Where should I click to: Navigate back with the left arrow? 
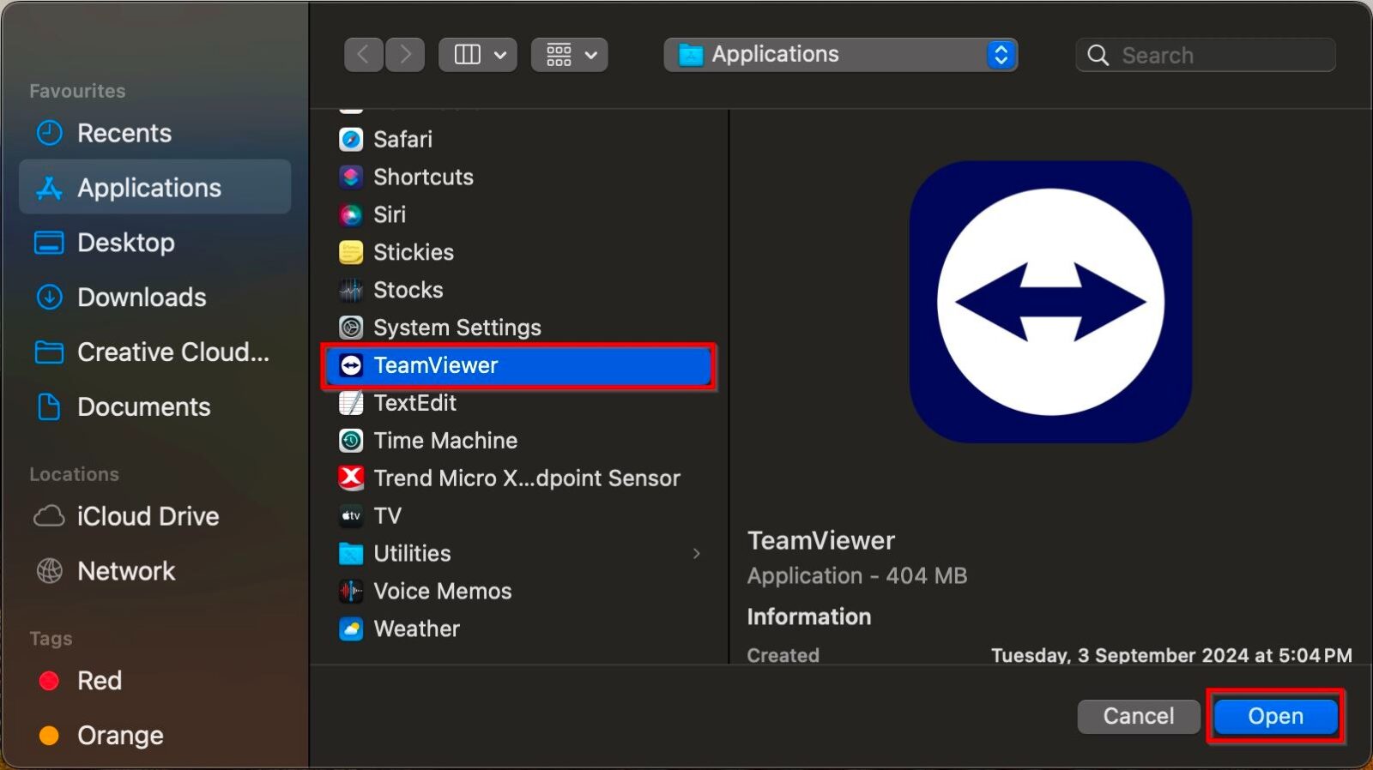tap(364, 55)
